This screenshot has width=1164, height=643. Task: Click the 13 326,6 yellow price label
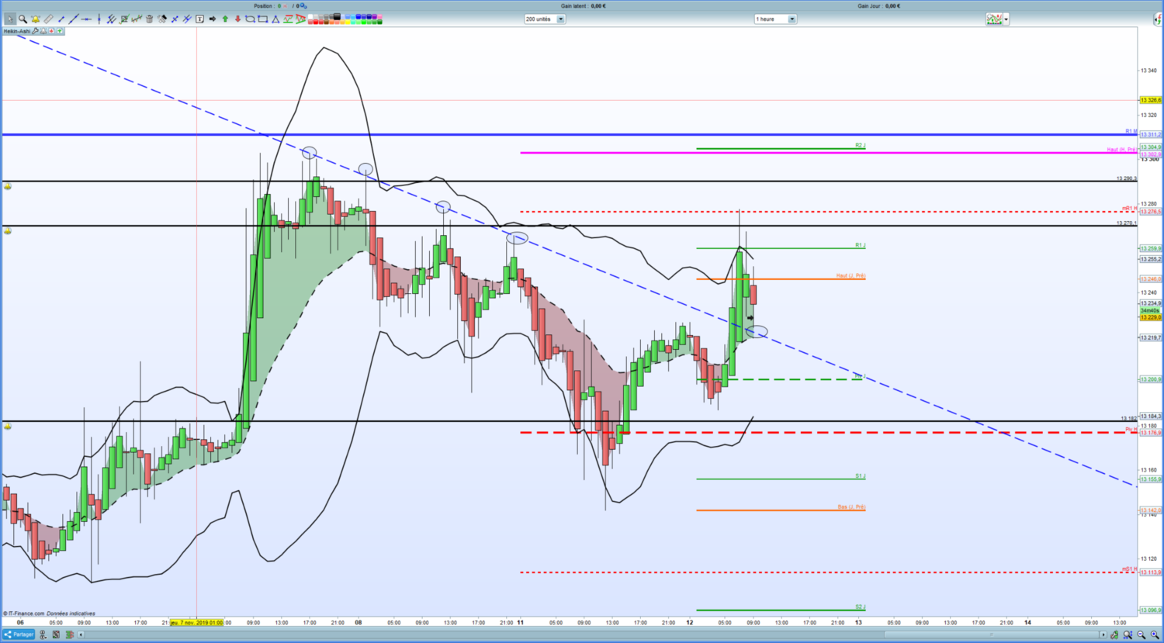click(x=1150, y=100)
